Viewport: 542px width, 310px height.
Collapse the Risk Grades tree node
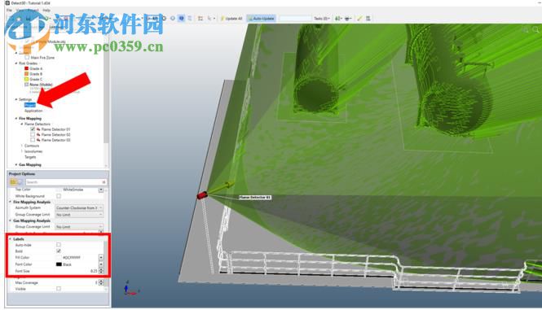(16, 63)
